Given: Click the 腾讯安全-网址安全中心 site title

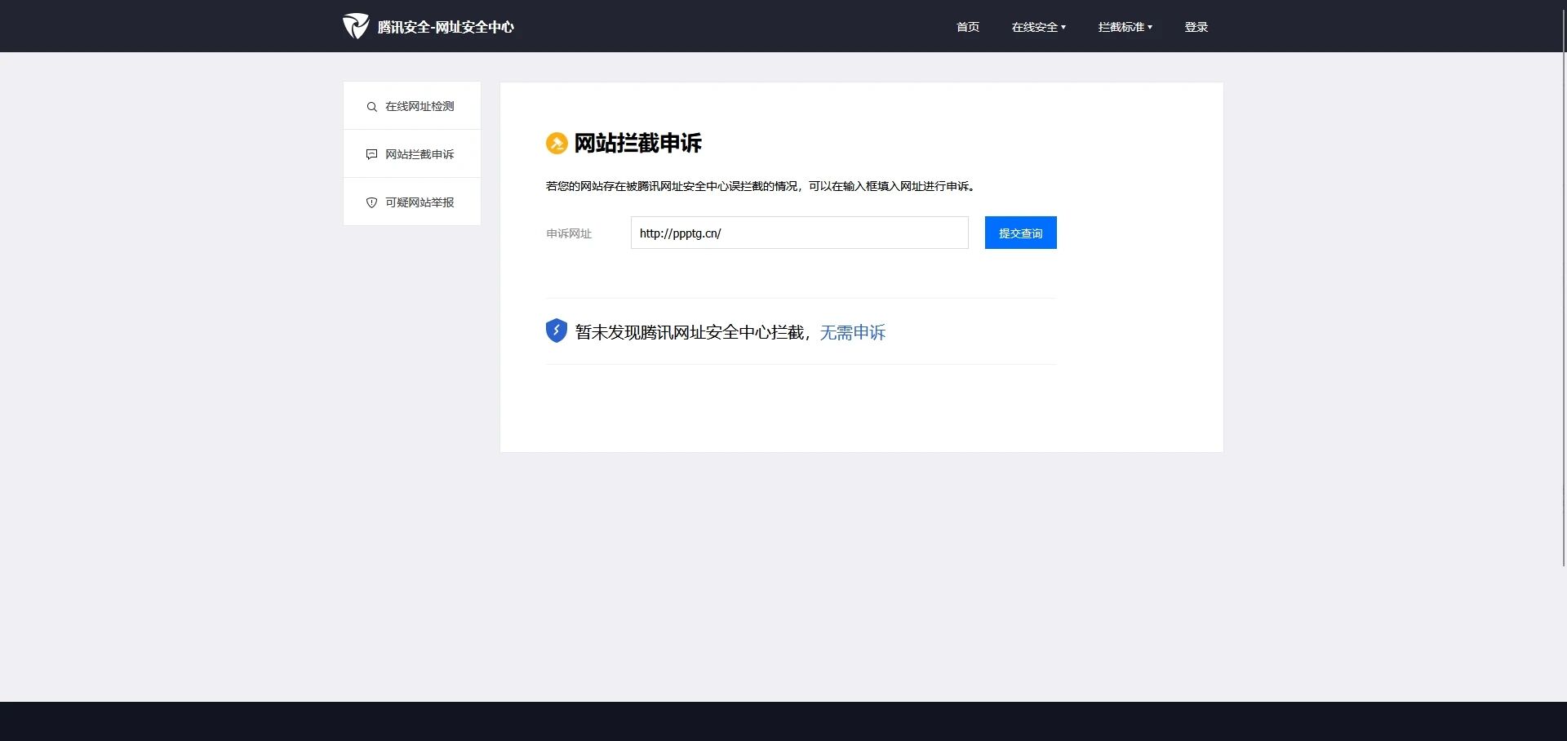Looking at the screenshot, I should (446, 27).
